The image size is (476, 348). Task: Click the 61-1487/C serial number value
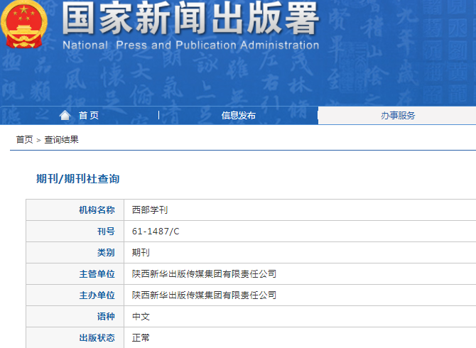pos(156,232)
